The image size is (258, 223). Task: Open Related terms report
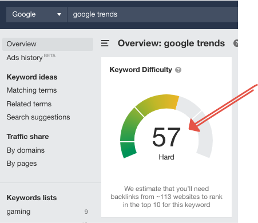coord(29,104)
